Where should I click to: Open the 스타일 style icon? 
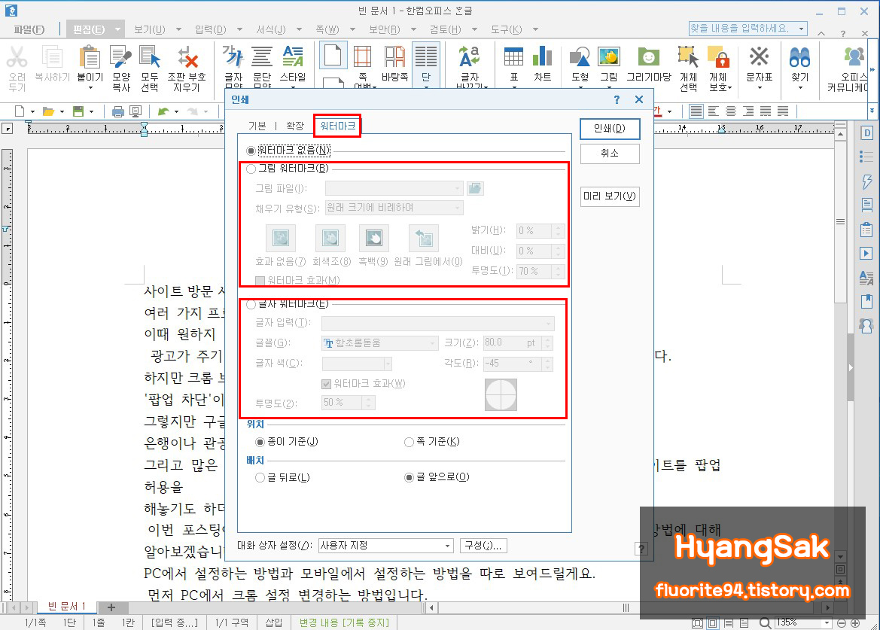(292, 57)
